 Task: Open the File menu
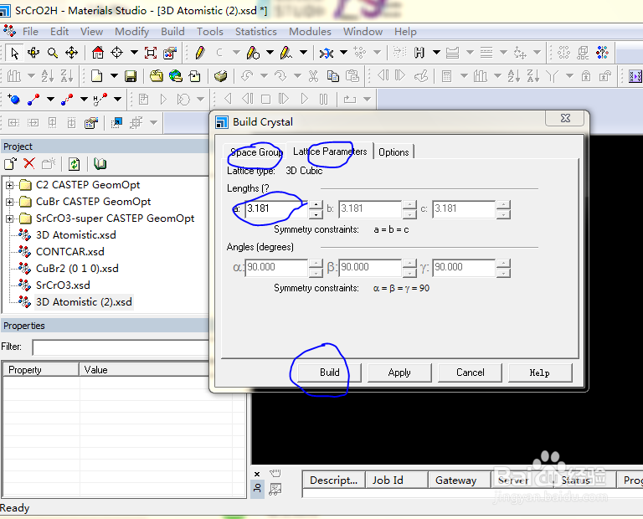30,32
